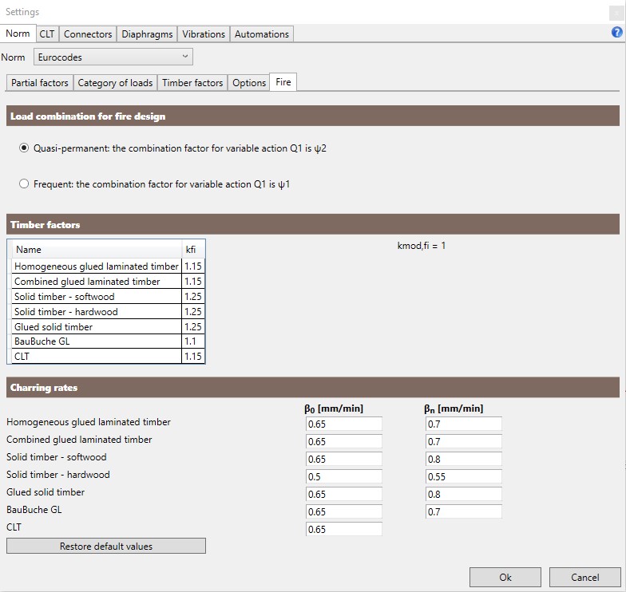Click Restore default values button
626x592 pixels.
click(x=106, y=546)
